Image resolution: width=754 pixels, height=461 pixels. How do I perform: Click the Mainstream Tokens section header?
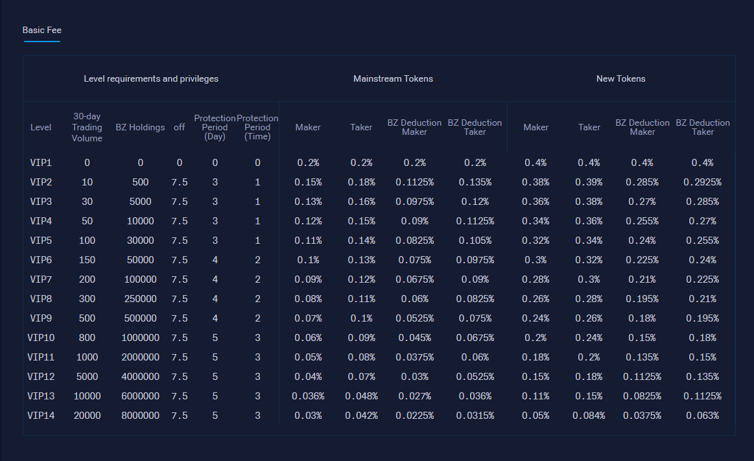(393, 78)
